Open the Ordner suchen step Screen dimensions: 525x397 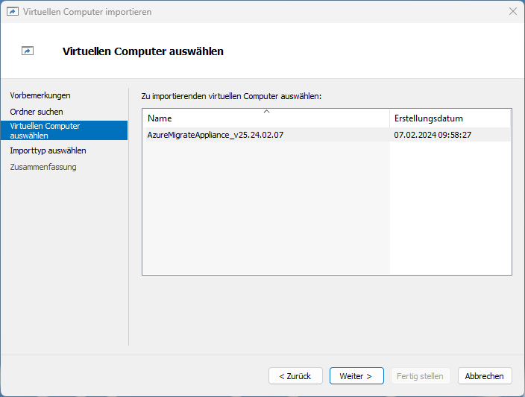(x=37, y=112)
